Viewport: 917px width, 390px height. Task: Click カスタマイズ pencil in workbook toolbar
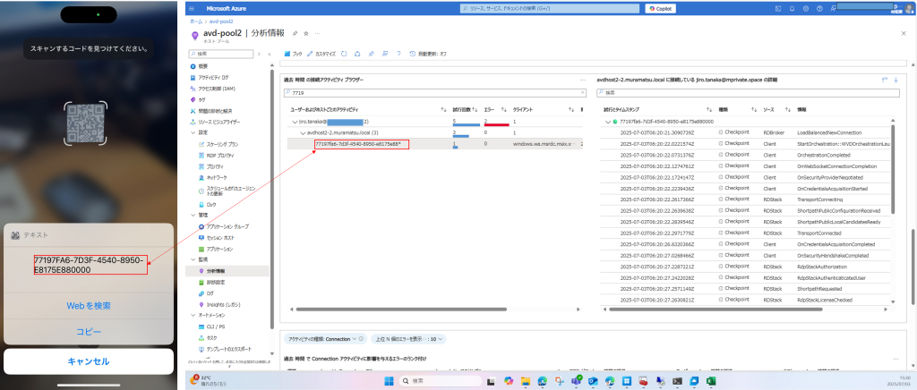point(321,53)
